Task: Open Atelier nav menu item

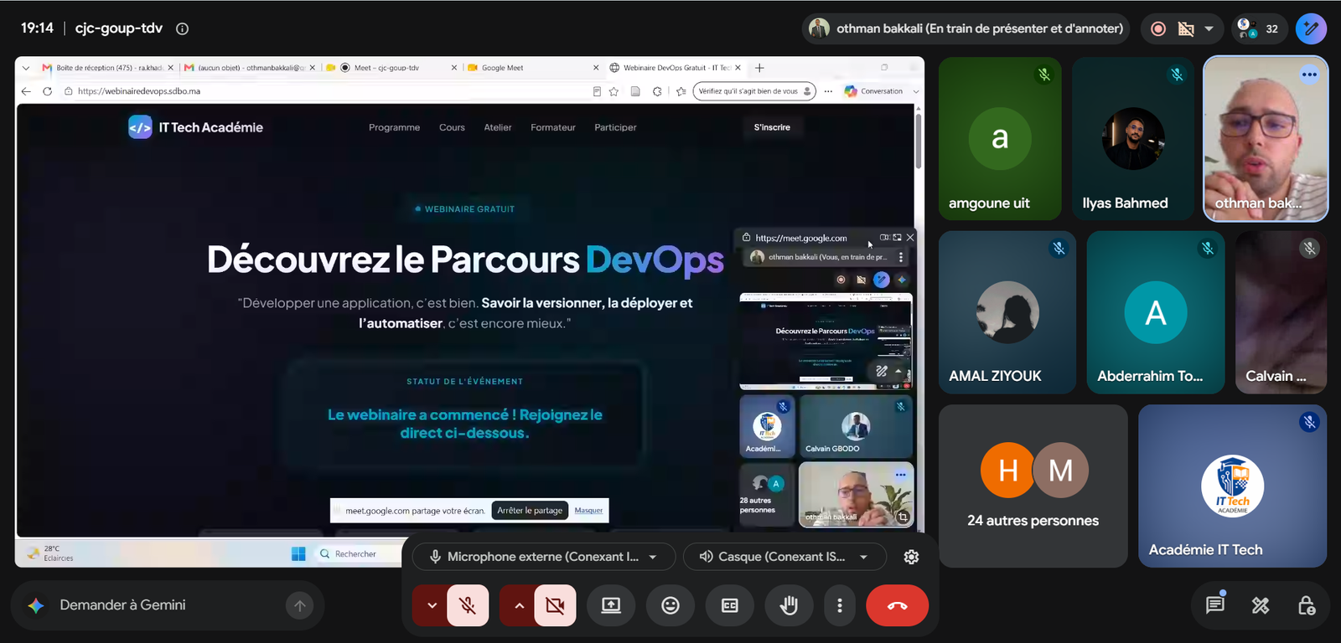Action: tap(498, 127)
